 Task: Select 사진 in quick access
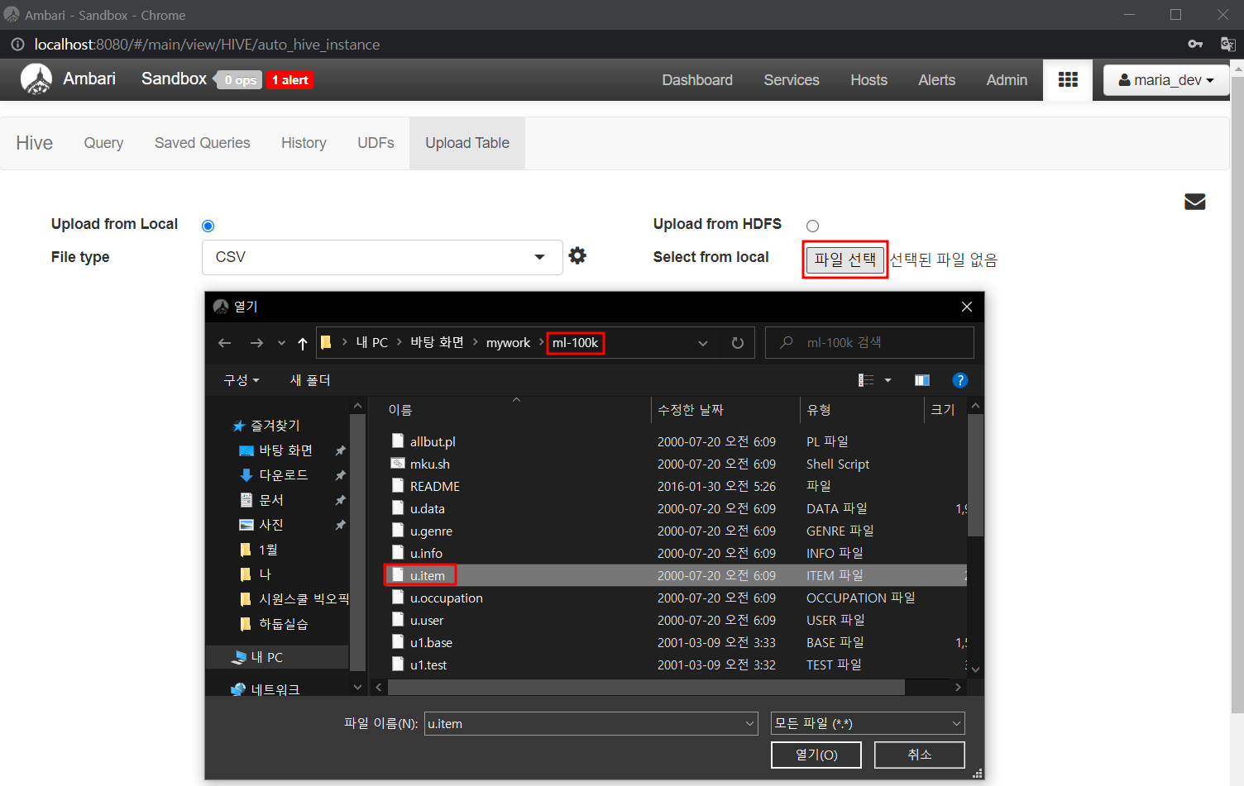tap(270, 525)
